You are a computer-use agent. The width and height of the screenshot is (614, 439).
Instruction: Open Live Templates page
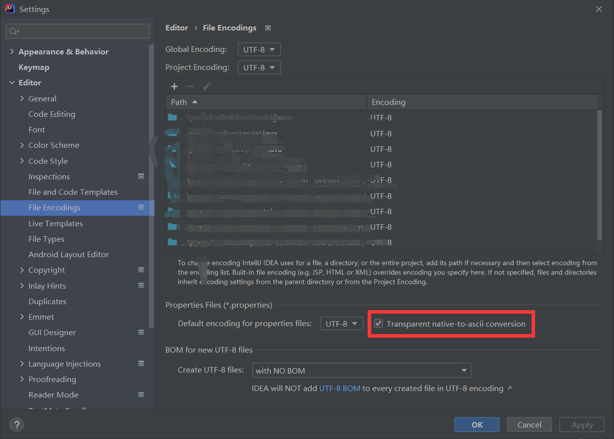(55, 223)
